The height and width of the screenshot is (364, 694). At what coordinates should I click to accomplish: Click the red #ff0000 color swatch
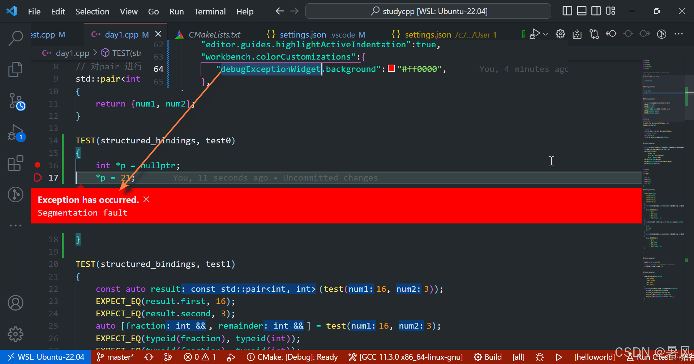point(391,68)
